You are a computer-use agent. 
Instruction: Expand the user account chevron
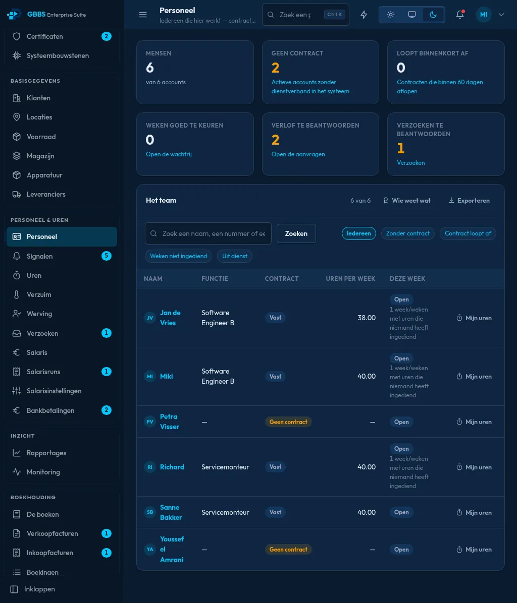click(x=501, y=15)
